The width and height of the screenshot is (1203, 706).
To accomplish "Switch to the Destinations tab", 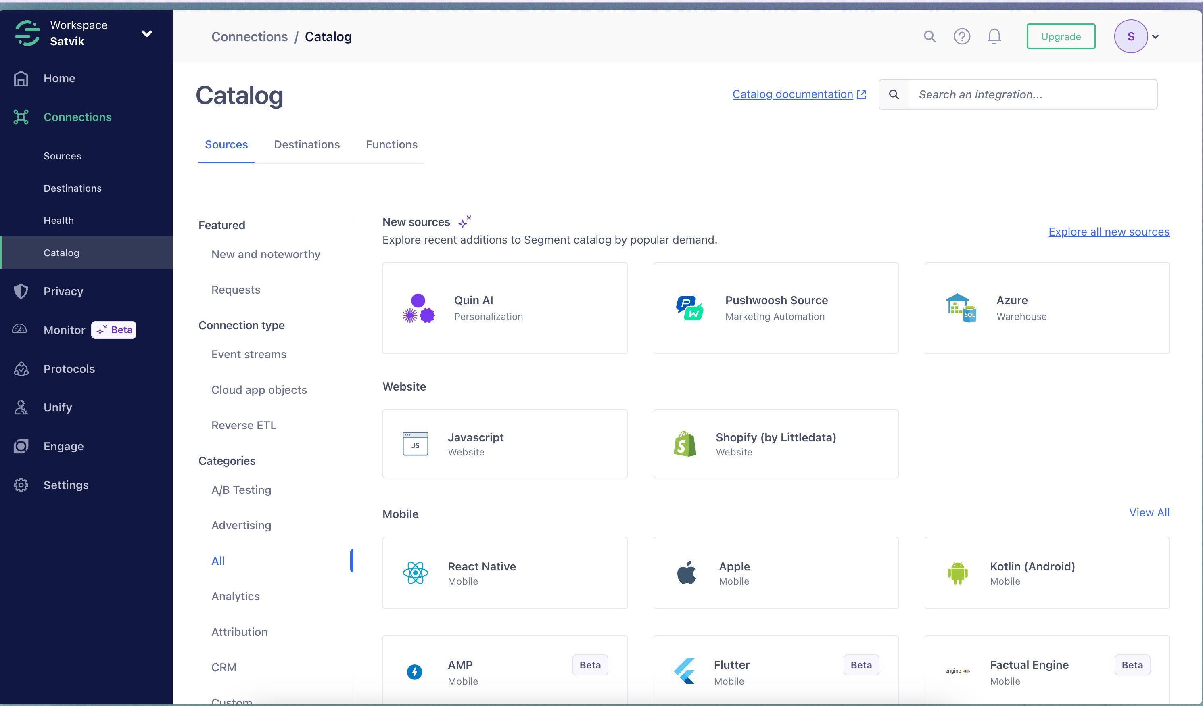I will 307,145.
